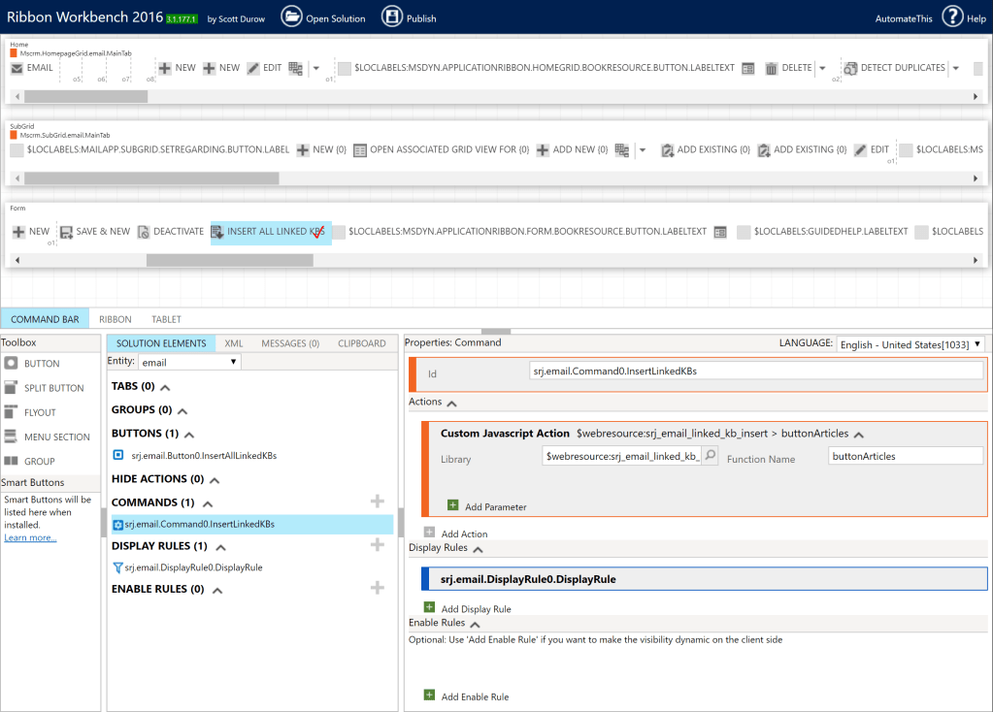Open the Language dropdown
The width and height of the screenshot is (993, 712).
pos(911,344)
